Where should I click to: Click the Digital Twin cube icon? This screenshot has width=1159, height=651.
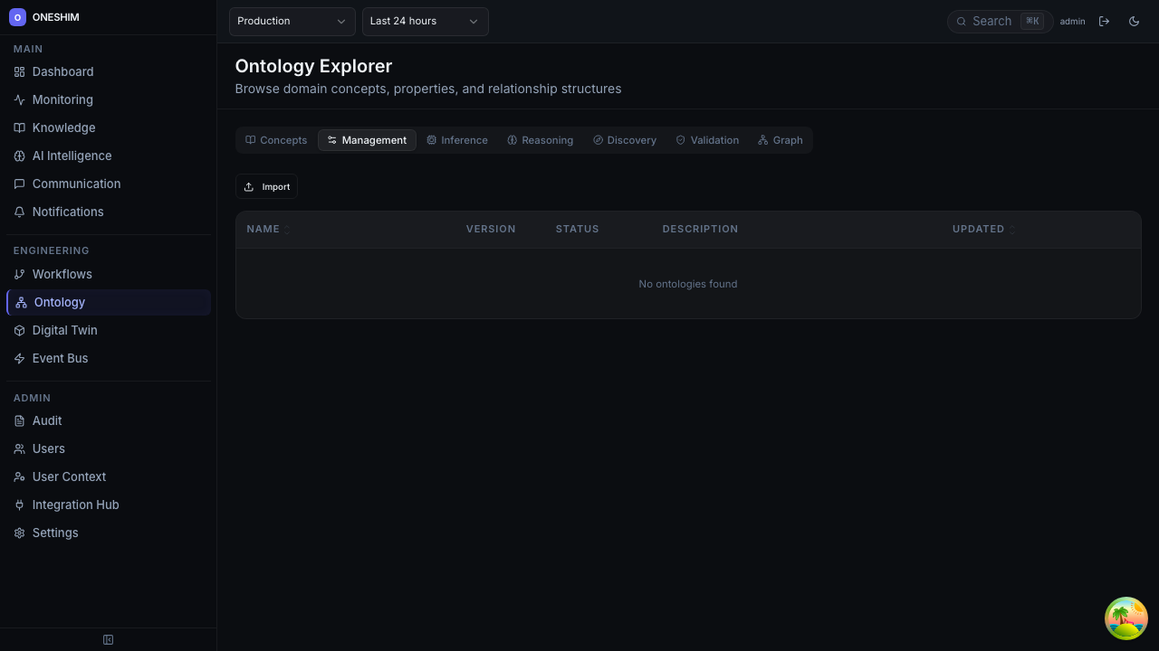pos(19,330)
